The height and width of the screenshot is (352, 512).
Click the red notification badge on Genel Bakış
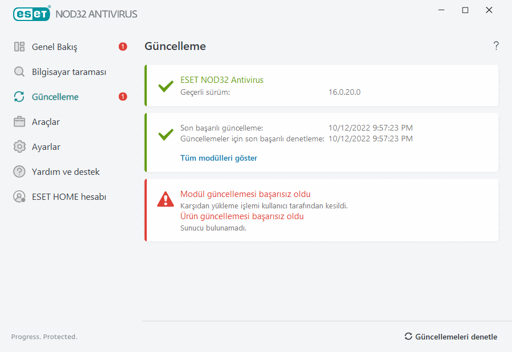123,47
